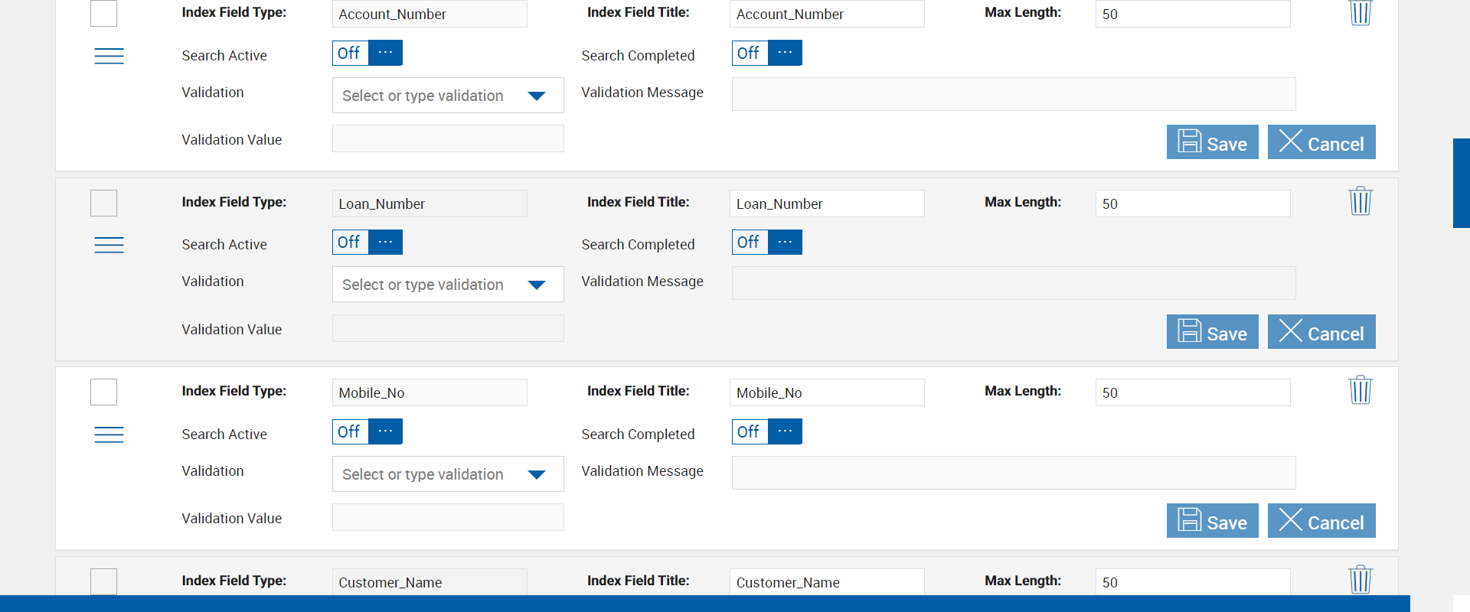The height and width of the screenshot is (612, 1470).
Task: Check the Mobile_No row checkbox
Action: pos(104,392)
